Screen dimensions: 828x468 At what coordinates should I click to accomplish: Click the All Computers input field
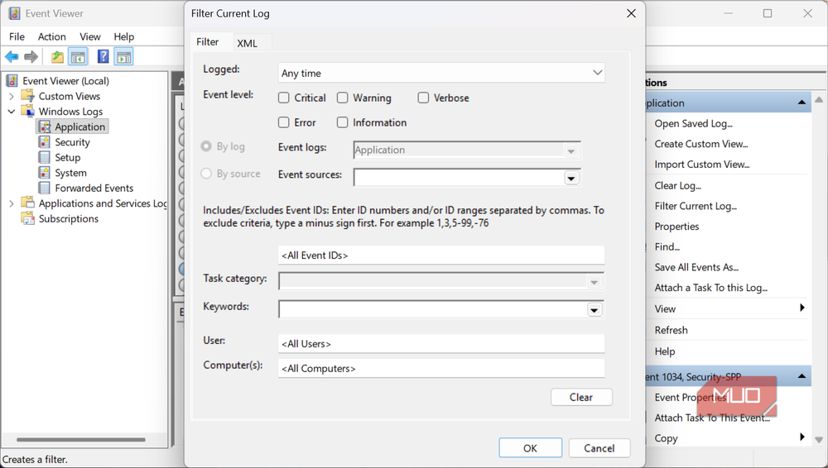[441, 369]
